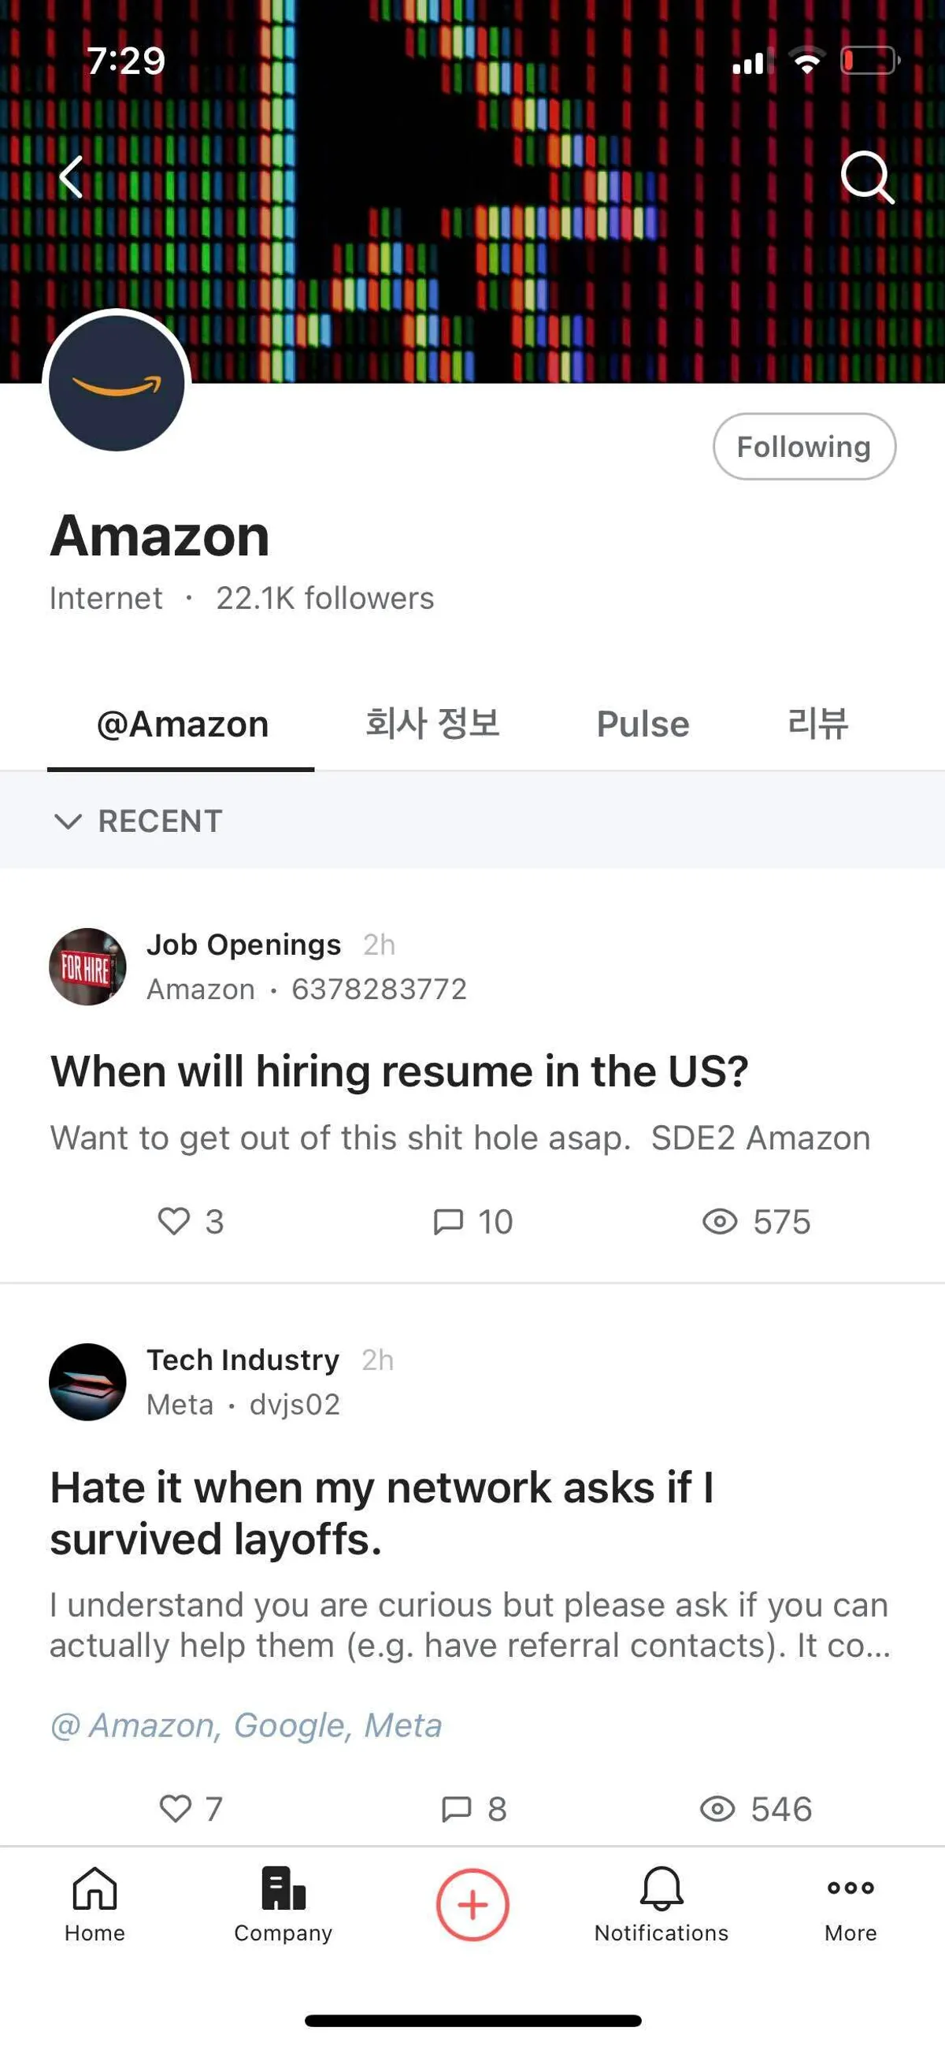Viewport: 945px width, 2046px height.
Task: Select the 리뷰 tab
Action: 817,724
